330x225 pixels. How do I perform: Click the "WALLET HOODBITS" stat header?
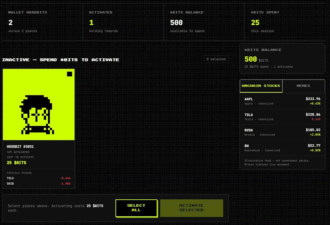(x=27, y=13)
